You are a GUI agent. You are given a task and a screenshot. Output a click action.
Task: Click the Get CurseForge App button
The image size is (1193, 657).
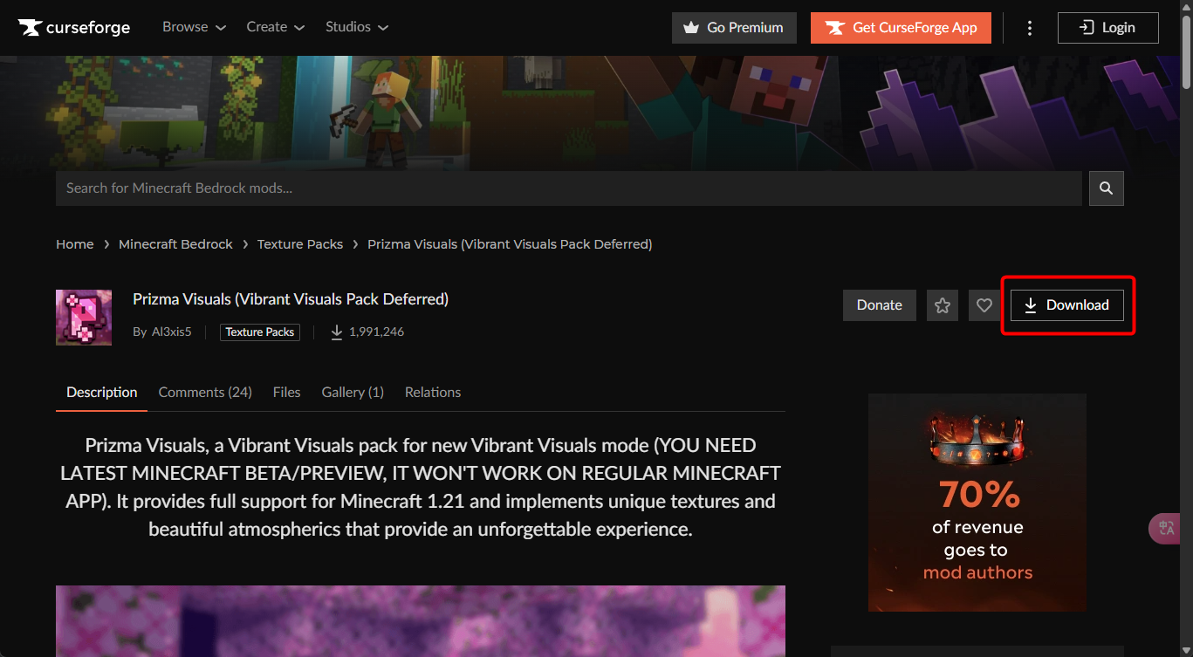coord(901,28)
